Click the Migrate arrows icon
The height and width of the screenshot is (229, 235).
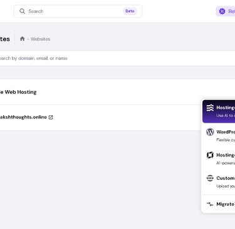210,204
